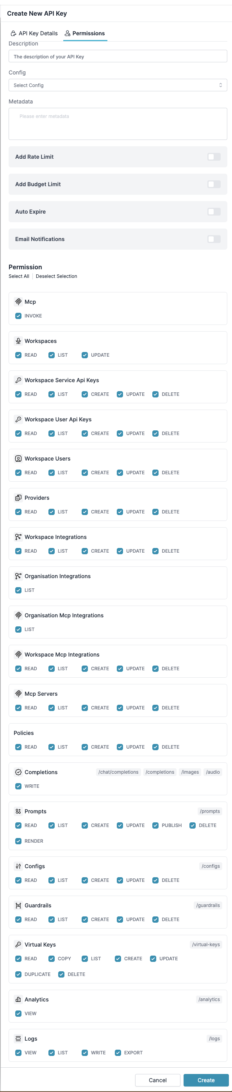Select the Workspaces microphone-style icon

pyautogui.click(x=19, y=341)
